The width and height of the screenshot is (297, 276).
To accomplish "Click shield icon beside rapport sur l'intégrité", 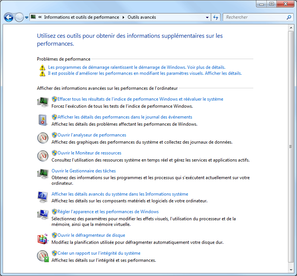I will point(54,253).
